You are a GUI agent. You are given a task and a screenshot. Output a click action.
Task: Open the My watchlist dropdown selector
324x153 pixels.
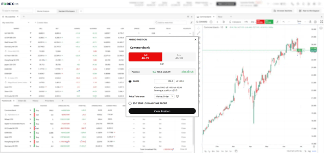pos(16,23)
